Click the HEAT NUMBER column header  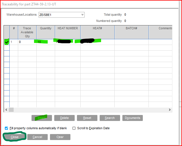pyautogui.click(x=68, y=28)
